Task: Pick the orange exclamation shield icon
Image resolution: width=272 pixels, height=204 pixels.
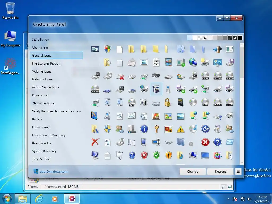Action: coord(168,155)
